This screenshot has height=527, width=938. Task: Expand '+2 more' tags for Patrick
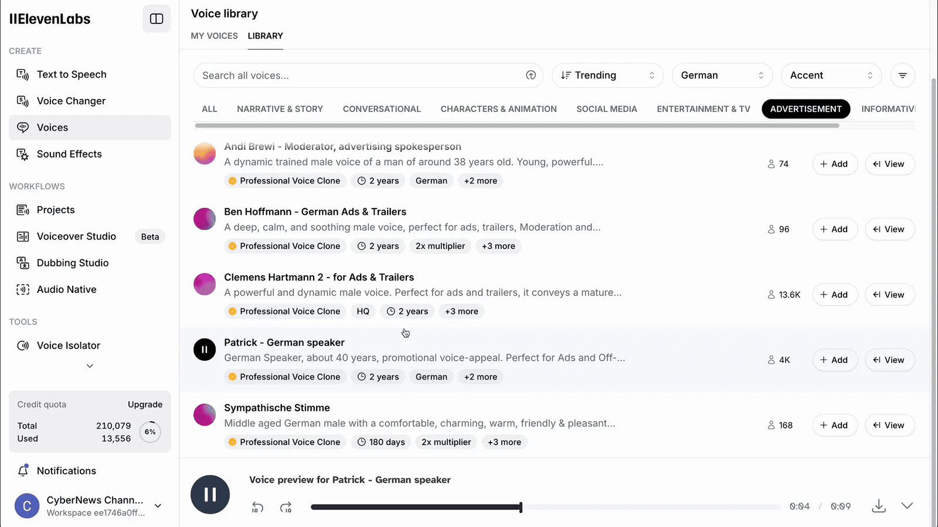481,377
